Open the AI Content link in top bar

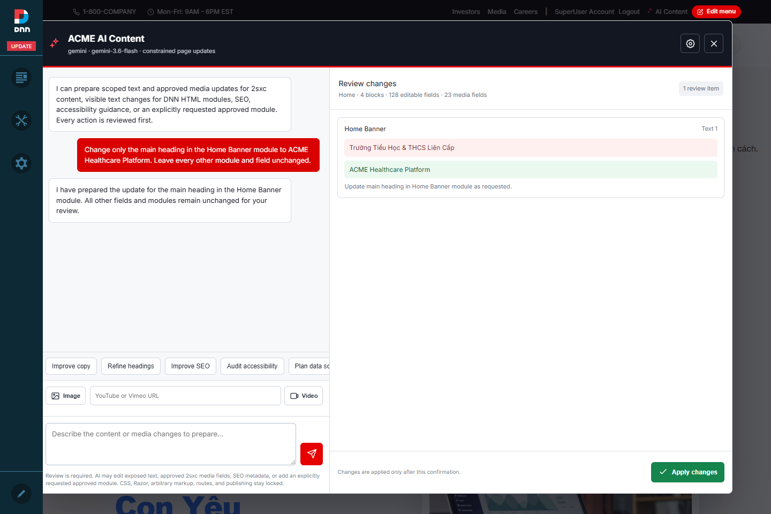667,12
